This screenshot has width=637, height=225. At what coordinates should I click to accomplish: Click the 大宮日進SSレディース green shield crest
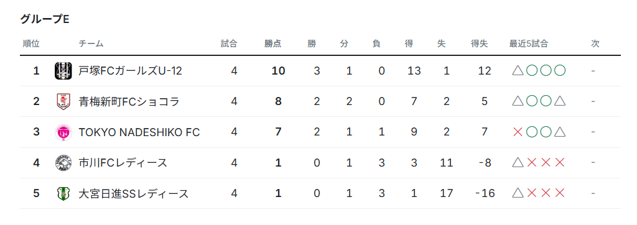pyautogui.click(x=63, y=194)
